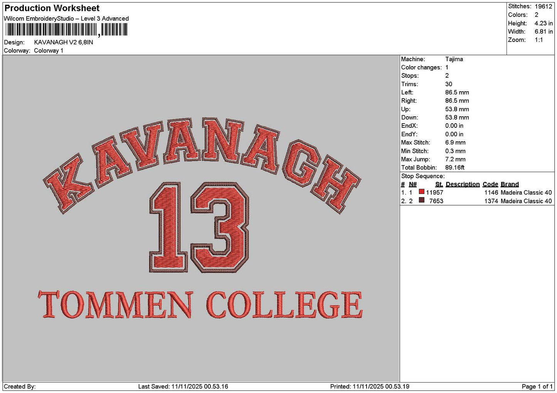557x393 pixels.
Task: Click the 'Printed: 11/11/2025 00.53.19' footer text
Action: (x=370, y=387)
